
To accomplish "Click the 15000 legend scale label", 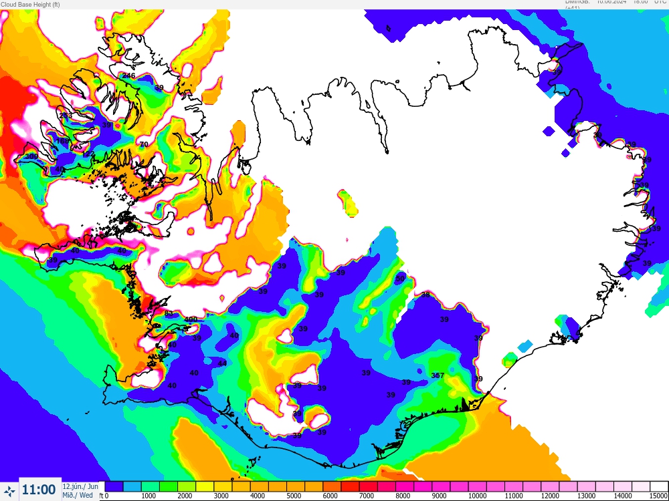I will coord(659,496).
